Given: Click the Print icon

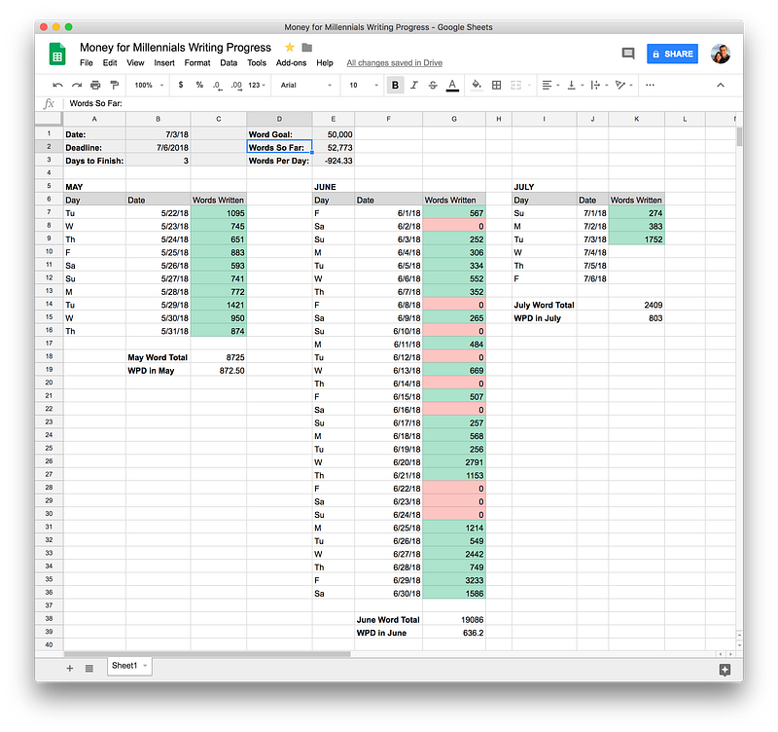Looking at the screenshot, I should 95,85.
